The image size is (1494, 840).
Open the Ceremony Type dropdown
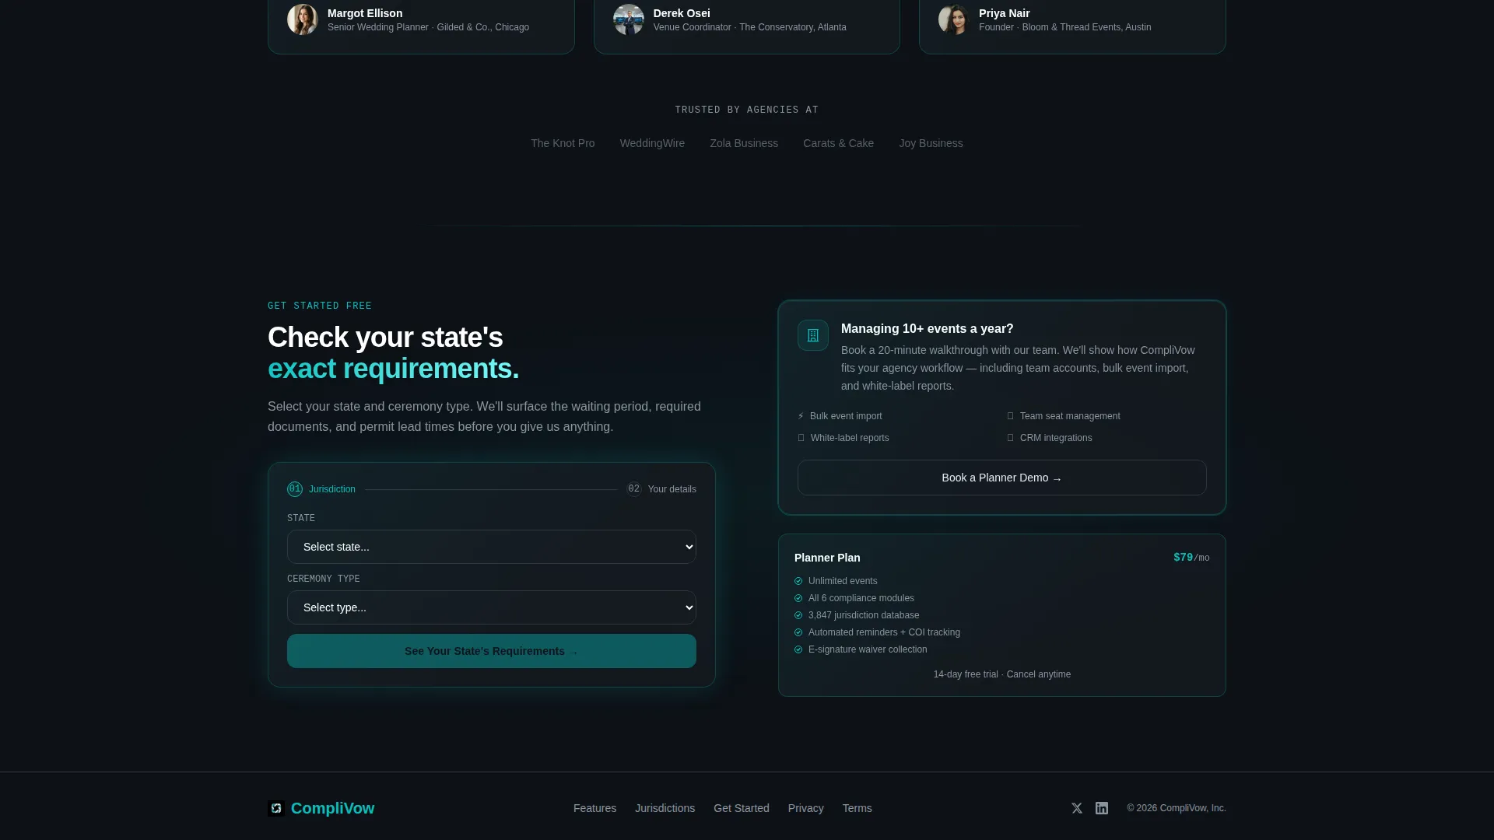[x=492, y=607]
